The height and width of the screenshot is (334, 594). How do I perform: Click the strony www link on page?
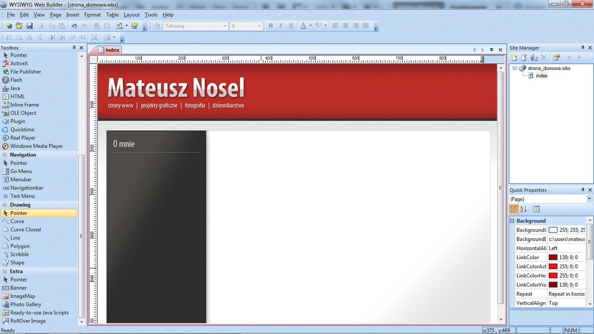pyautogui.click(x=121, y=105)
